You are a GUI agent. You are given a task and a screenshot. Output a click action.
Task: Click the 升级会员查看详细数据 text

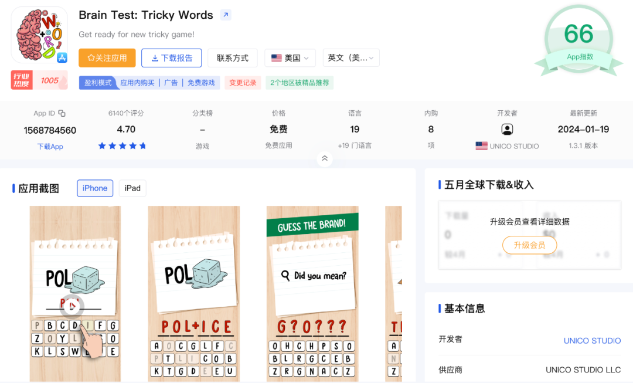[x=530, y=222]
